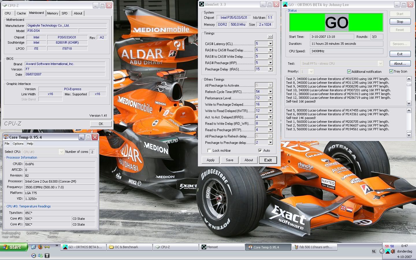The width and height of the screenshot is (416, 260).
Task: Select the QuickPar desktop shortcut label
Action: (32, 233)
